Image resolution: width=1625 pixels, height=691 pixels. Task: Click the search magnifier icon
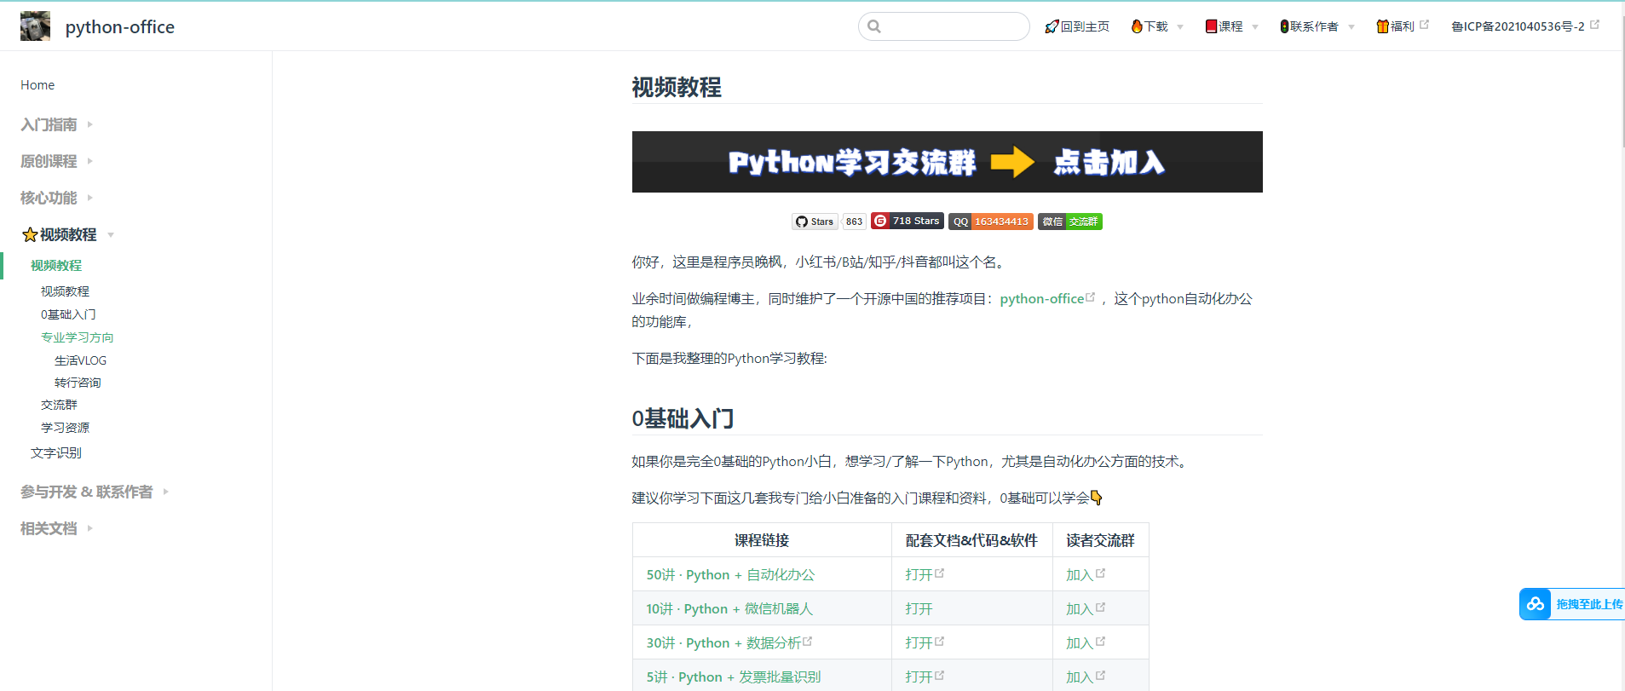(874, 26)
